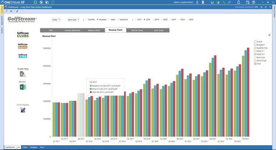Click the green pin icon
This screenshot has height=150, width=276.
click(x=223, y=2)
